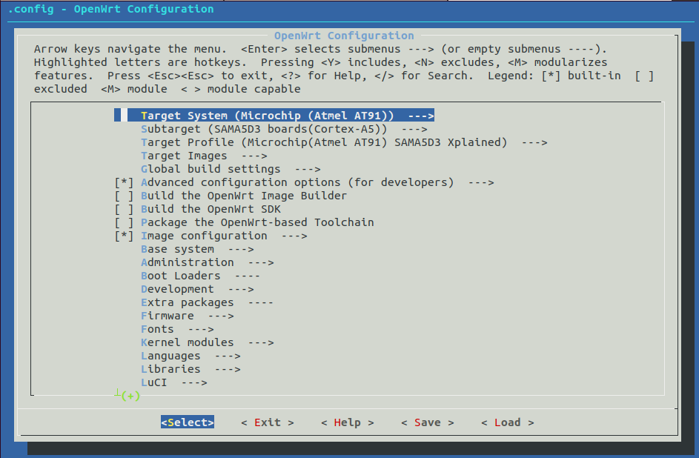This screenshot has width=699, height=458.
Task: Open the Boot Loaders empty submenu
Action: coord(200,276)
